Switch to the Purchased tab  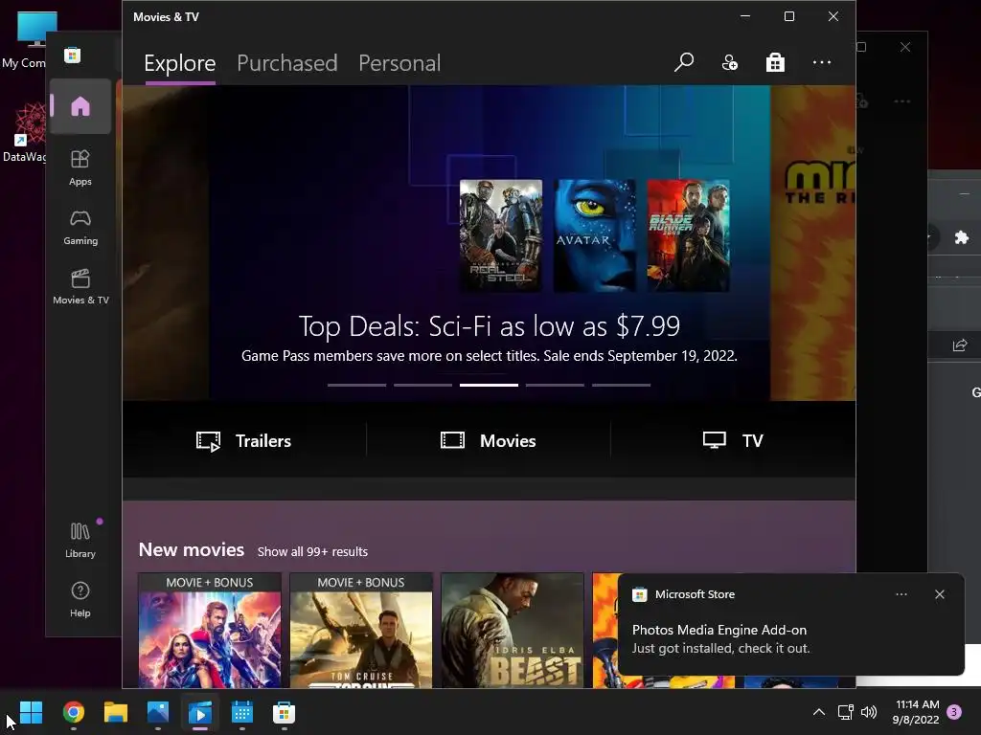(287, 63)
